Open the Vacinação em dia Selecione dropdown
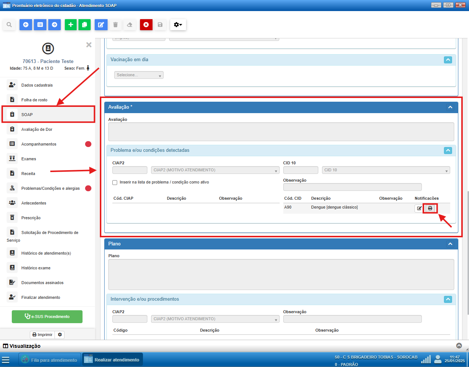Screen dimensions: 469x367 (139, 75)
